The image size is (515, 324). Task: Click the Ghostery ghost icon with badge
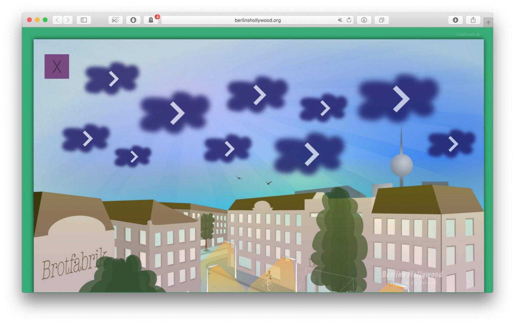tap(151, 20)
